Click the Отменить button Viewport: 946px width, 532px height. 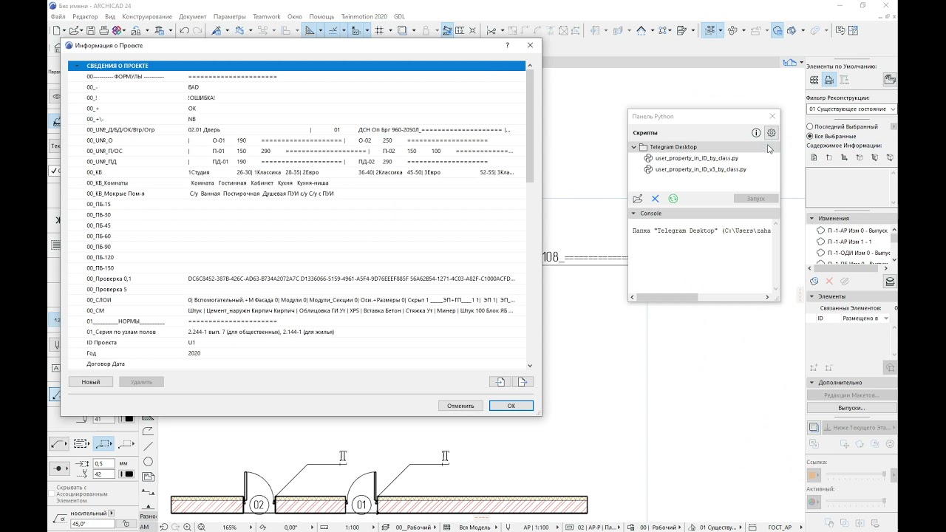(460, 406)
